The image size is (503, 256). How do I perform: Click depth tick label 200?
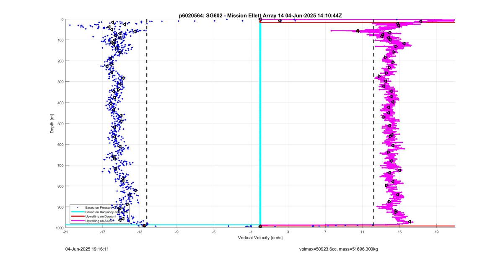coord(60,61)
